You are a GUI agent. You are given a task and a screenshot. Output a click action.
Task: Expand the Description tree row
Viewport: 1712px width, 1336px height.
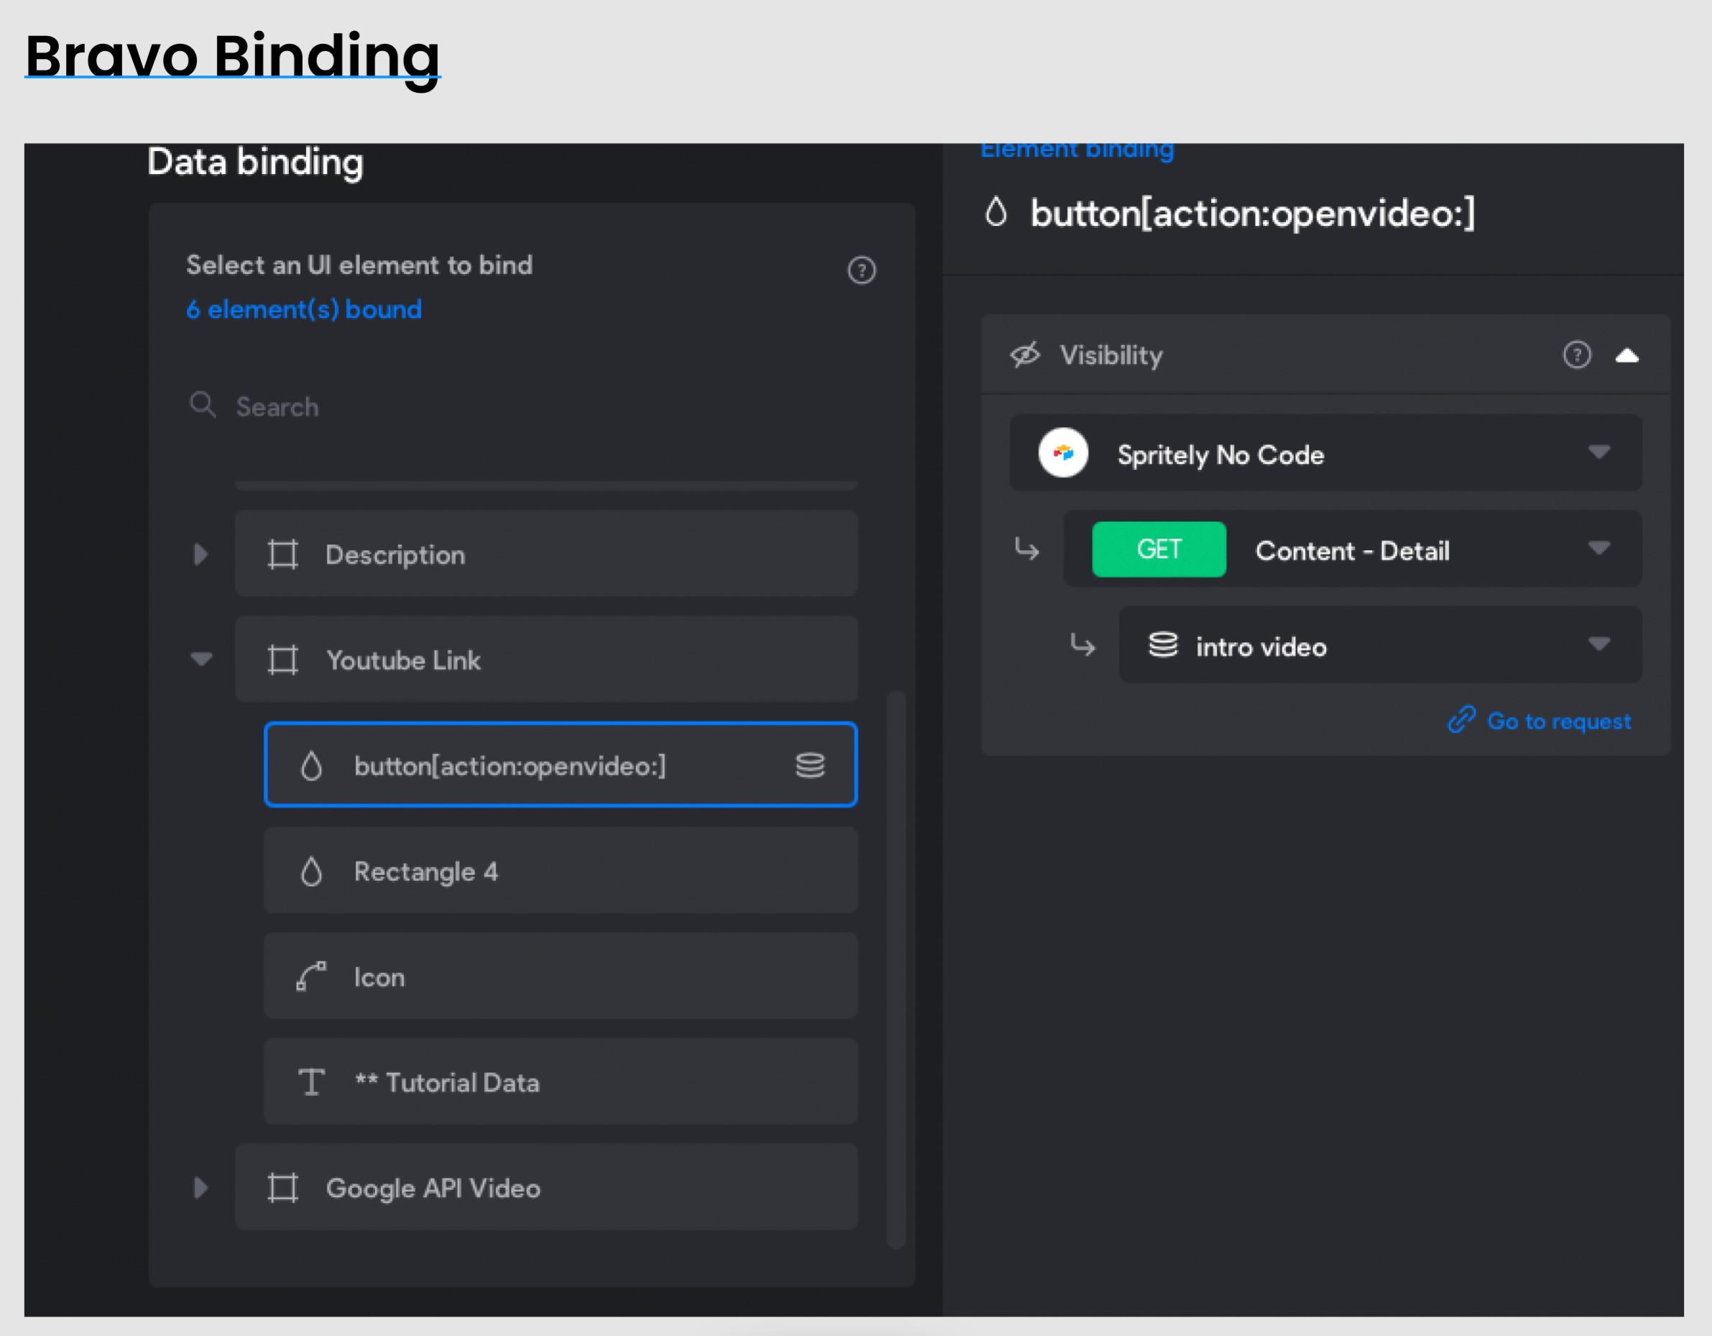pyautogui.click(x=201, y=554)
